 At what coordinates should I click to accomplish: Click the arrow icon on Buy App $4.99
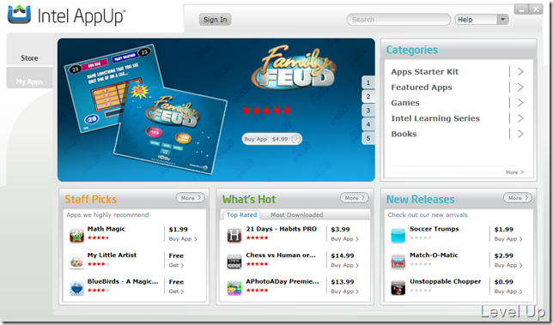coord(296,139)
